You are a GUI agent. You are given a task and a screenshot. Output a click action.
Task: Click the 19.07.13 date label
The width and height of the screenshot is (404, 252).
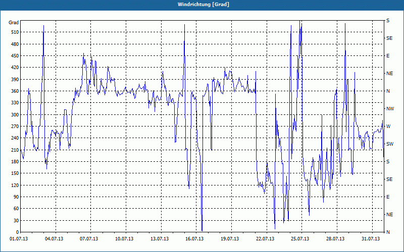[230, 239]
